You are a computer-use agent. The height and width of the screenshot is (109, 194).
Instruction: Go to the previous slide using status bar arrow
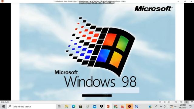click(x=160, y=102)
